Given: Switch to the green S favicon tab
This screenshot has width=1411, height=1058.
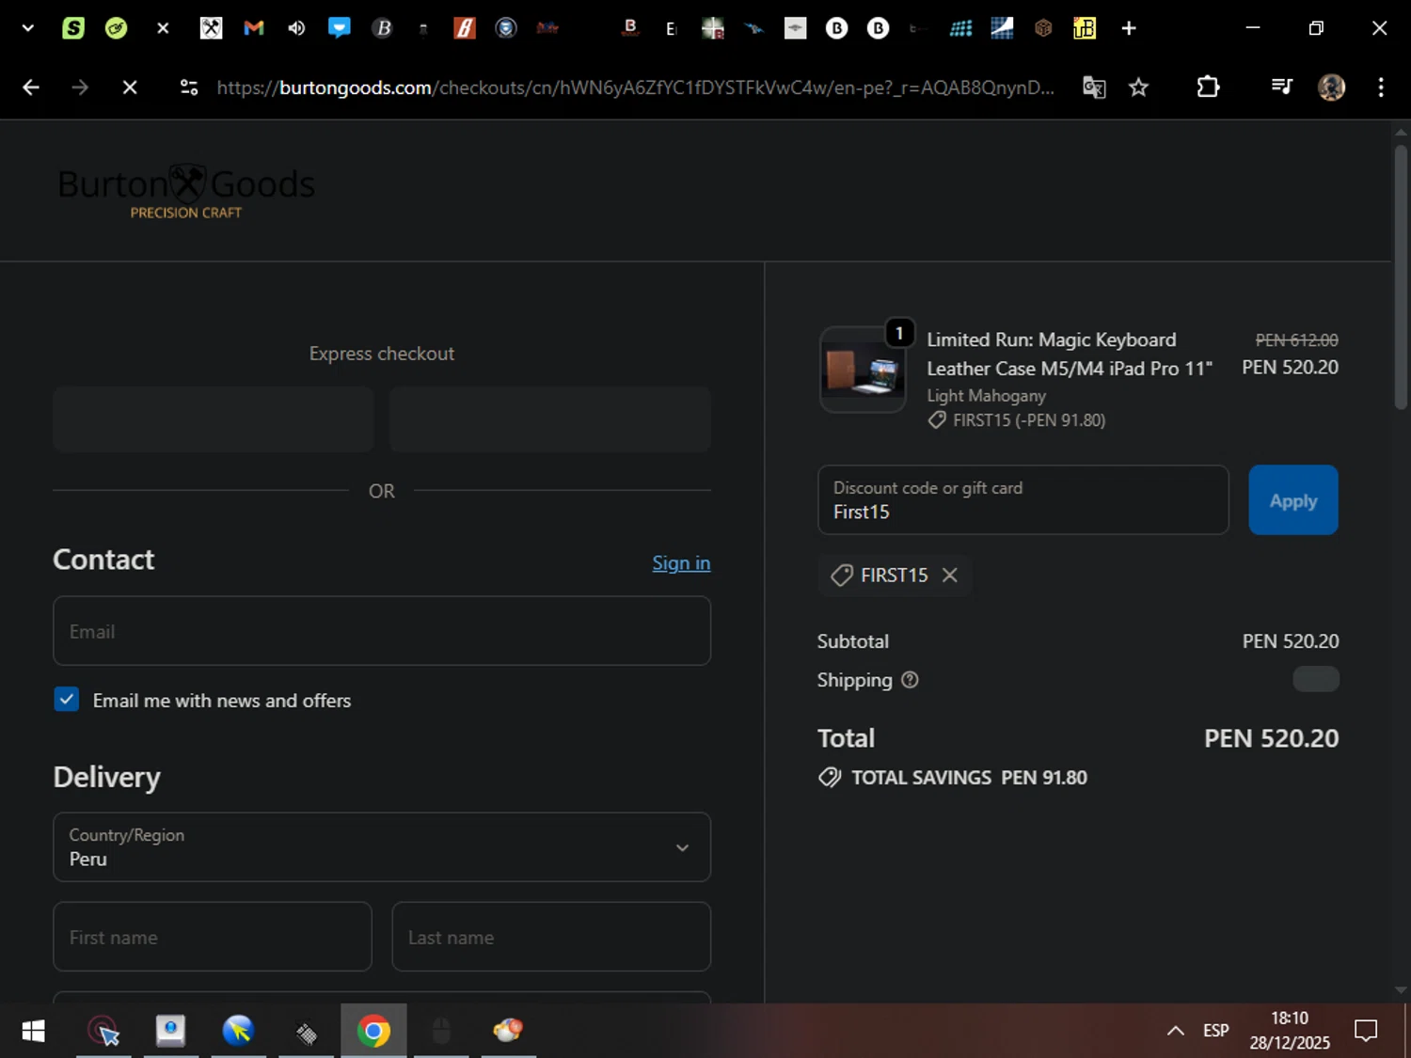Looking at the screenshot, I should click(73, 28).
